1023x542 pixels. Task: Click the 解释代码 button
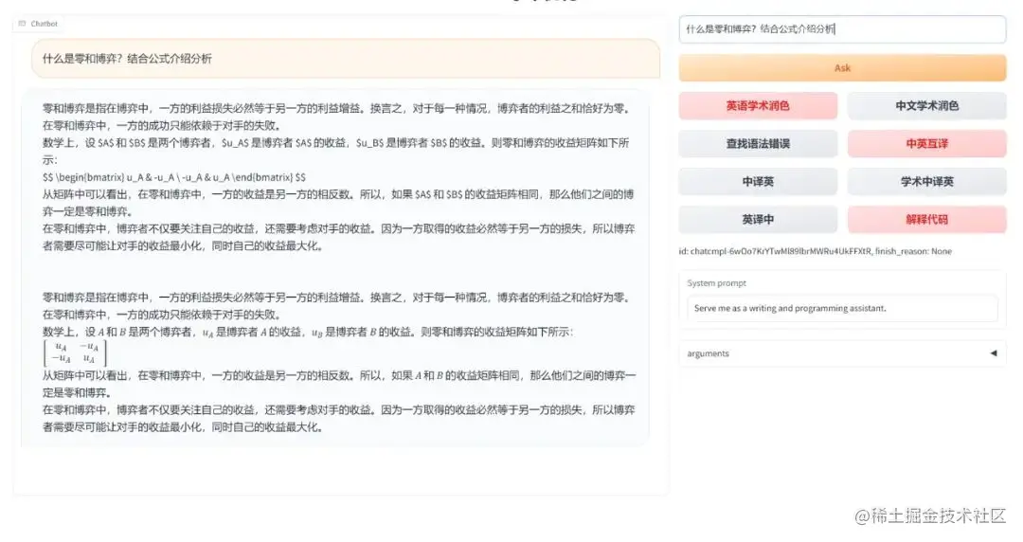tap(926, 220)
